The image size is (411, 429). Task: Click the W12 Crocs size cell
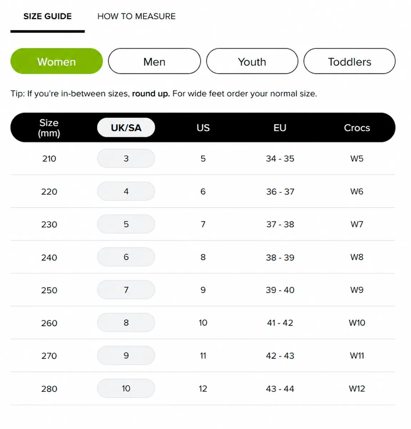pos(357,389)
